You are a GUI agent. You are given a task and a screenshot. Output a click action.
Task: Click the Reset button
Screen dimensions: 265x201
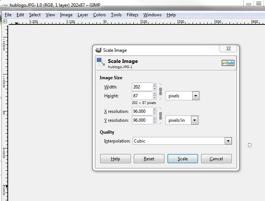click(x=149, y=159)
